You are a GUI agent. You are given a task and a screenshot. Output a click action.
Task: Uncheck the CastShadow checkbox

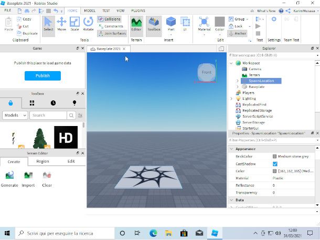point(275,164)
